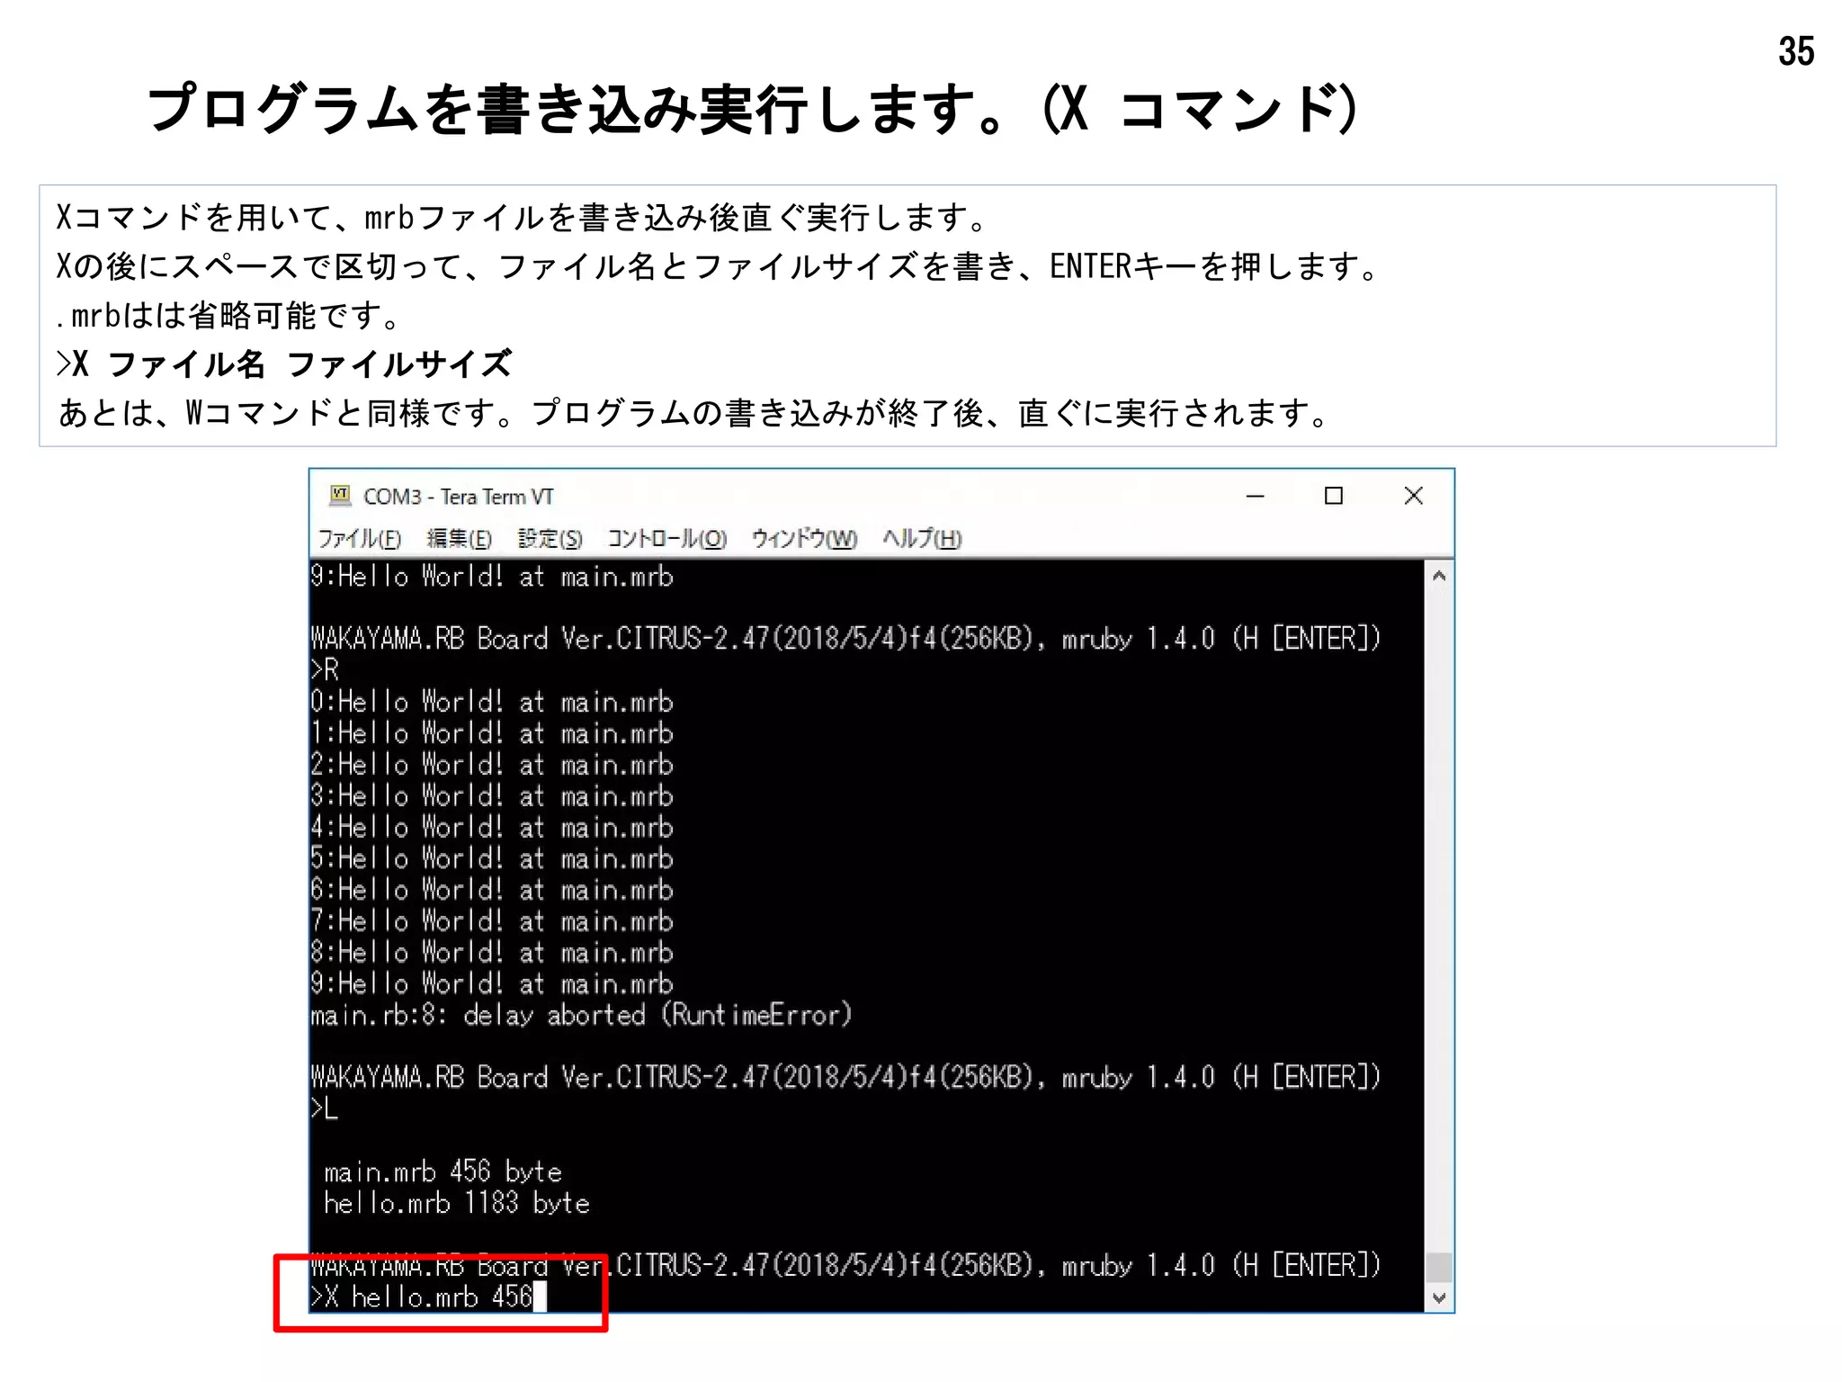The image size is (1842, 1382).
Task: Click the 'X hello.mrb 456' command line
Action: click(x=422, y=1297)
